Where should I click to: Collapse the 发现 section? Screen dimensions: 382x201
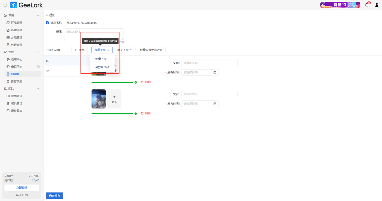coord(38,52)
